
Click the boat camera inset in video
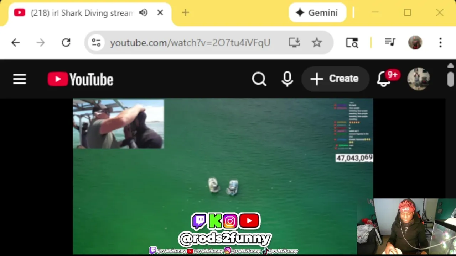click(x=118, y=124)
